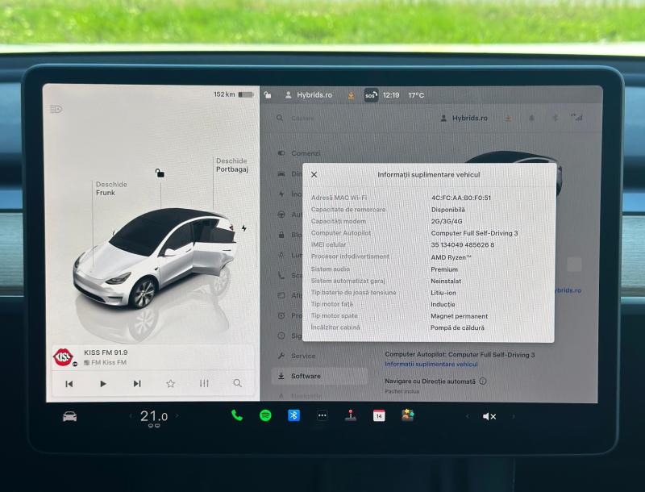Open the all apps three-dots menu
The height and width of the screenshot is (492, 645).
[322, 415]
